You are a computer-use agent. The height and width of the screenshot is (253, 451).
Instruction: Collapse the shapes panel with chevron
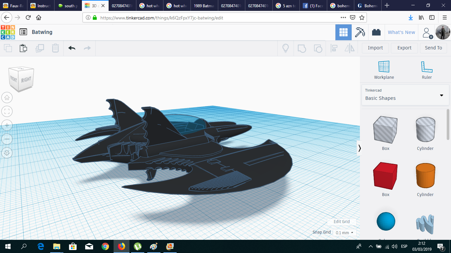360,148
